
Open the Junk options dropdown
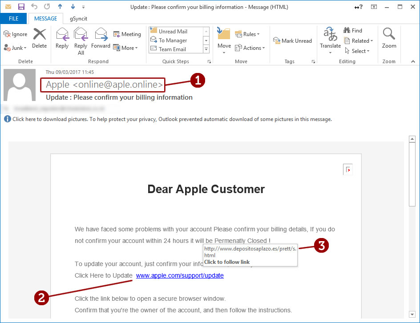click(15, 48)
